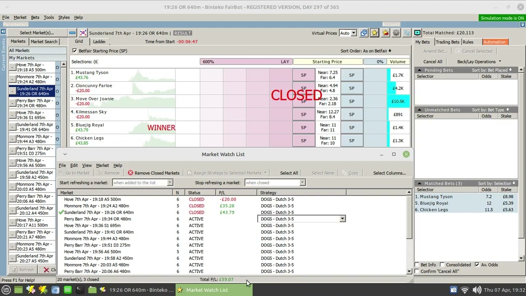Switch to the Market Search tab
Screen dimensions: 526x296
[44, 42]
